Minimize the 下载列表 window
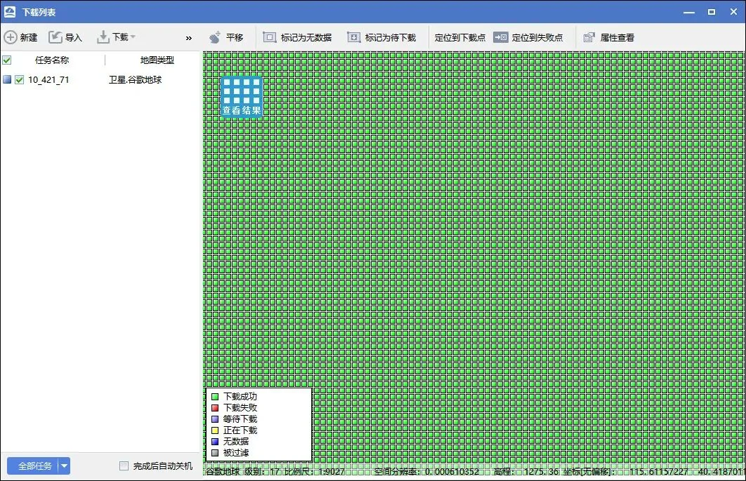Image resolution: width=746 pixels, height=481 pixels. (x=689, y=12)
